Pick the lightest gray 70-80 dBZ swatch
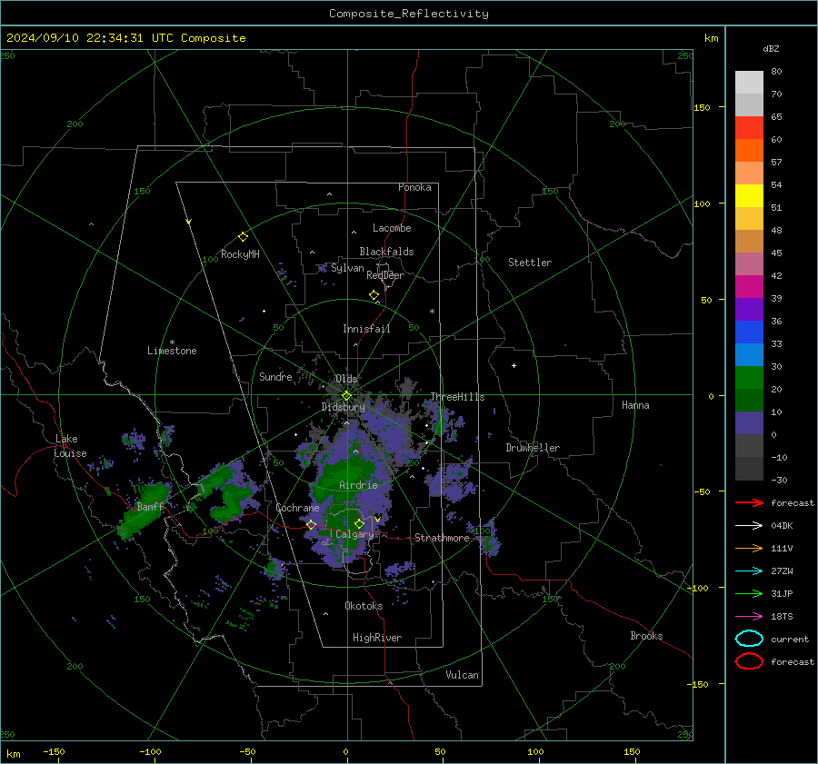This screenshot has height=764, width=818. point(749,83)
